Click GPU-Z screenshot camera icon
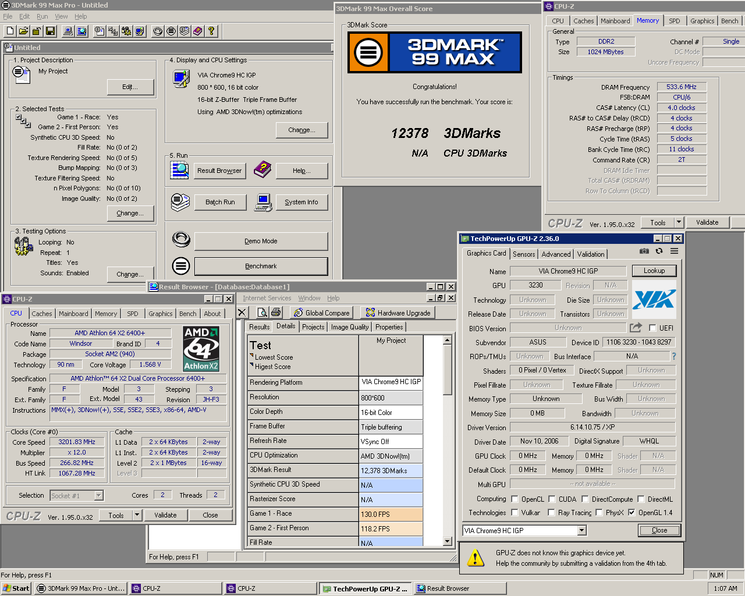The image size is (745, 596). pos(644,251)
